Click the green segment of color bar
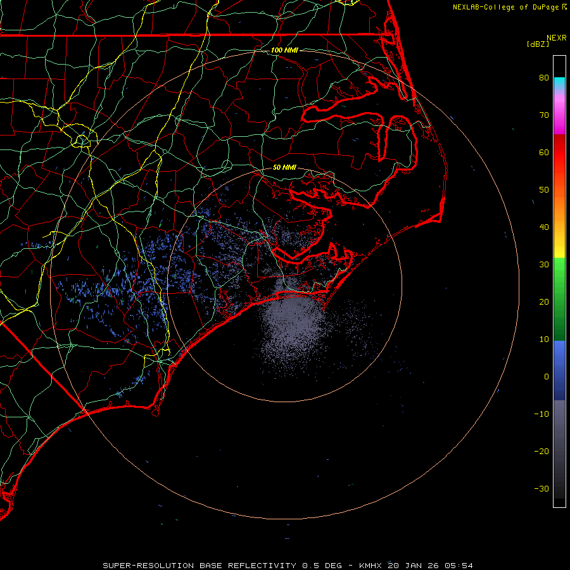The image size is (570, 570). tap(559, 298)
